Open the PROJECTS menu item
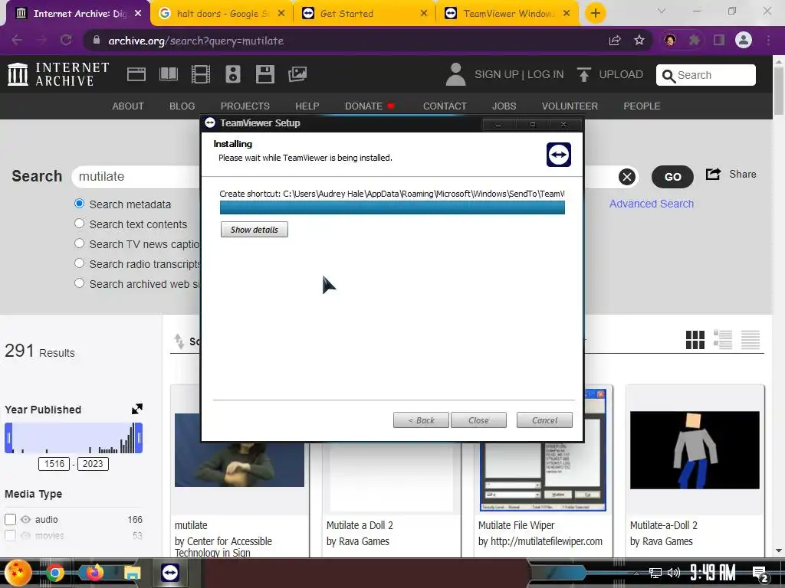 click(245, 106)
